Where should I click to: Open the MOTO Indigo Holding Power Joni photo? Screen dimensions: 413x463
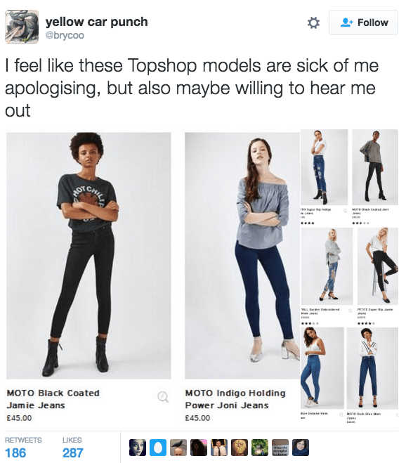pos(242,256)
